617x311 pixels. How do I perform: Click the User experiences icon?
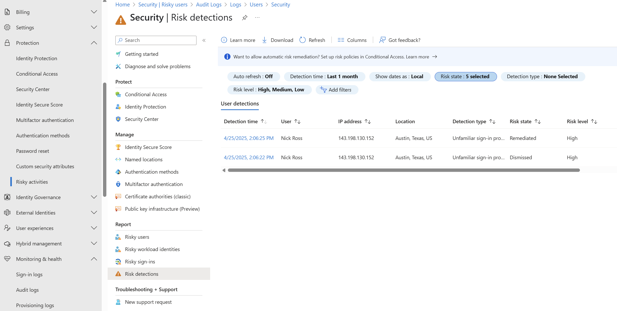pos(7,228)
